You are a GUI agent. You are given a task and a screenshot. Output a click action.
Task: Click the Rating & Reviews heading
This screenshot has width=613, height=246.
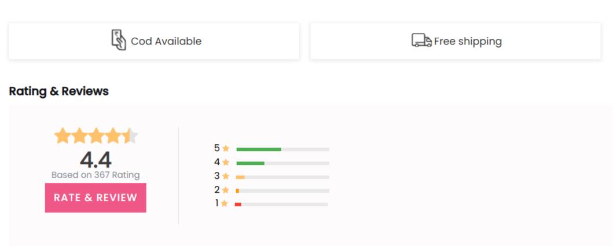[58, 91]
